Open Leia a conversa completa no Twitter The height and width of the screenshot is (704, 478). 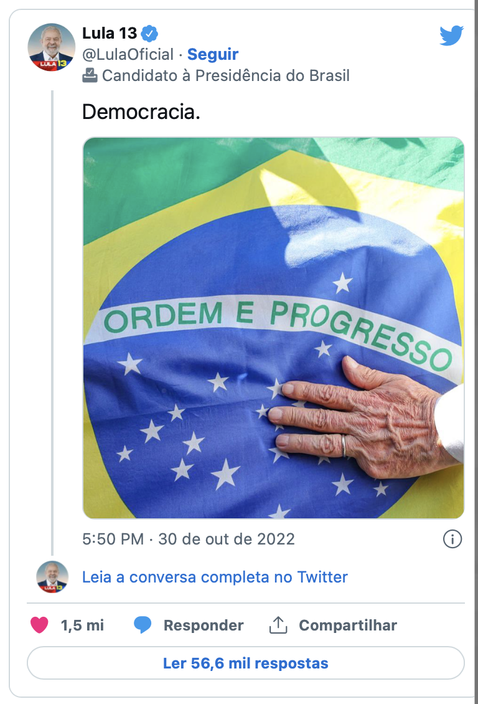tap(215, 577)
